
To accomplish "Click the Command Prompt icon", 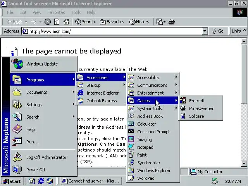I will click(131, 131).
